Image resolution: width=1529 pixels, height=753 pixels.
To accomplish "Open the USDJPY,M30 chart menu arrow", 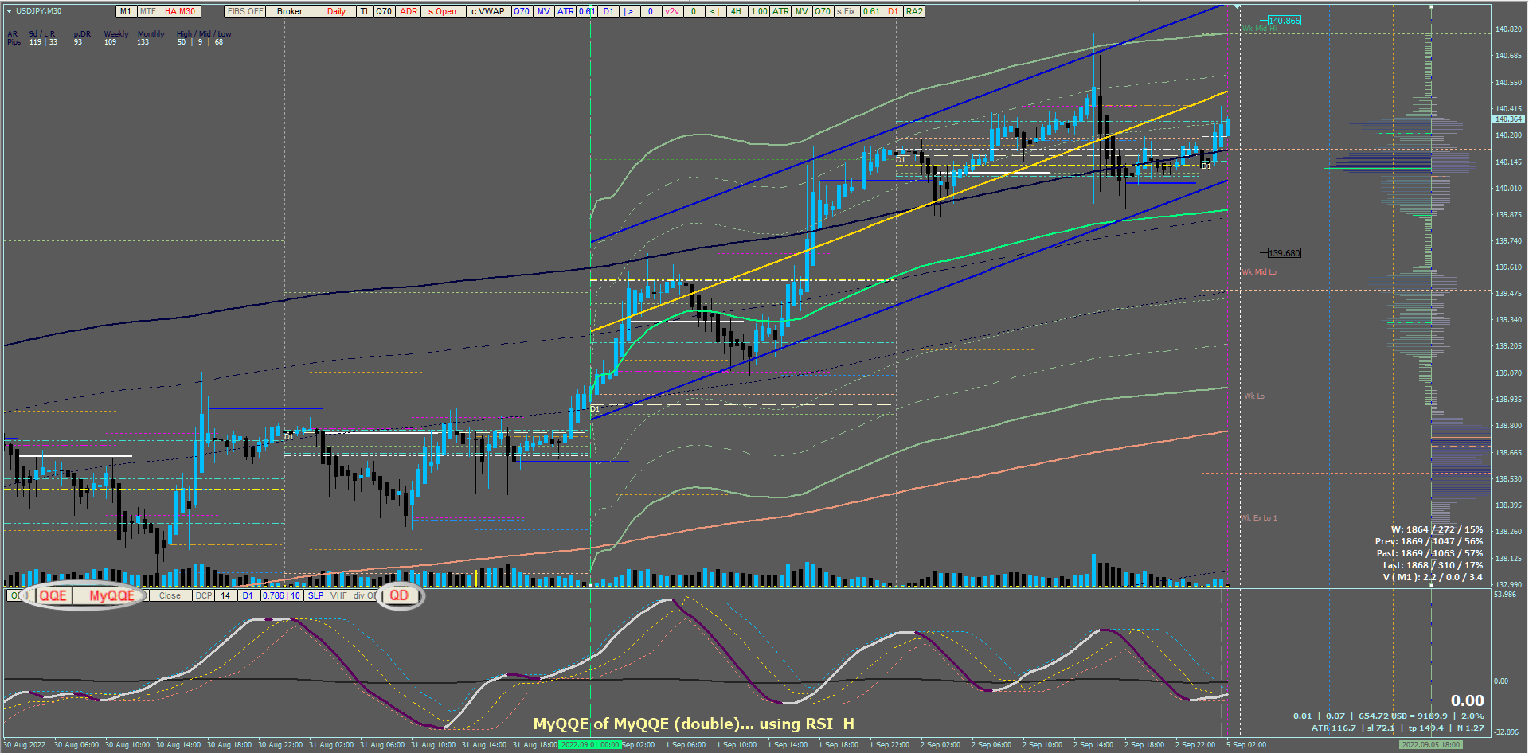I will tap(9, 11).
